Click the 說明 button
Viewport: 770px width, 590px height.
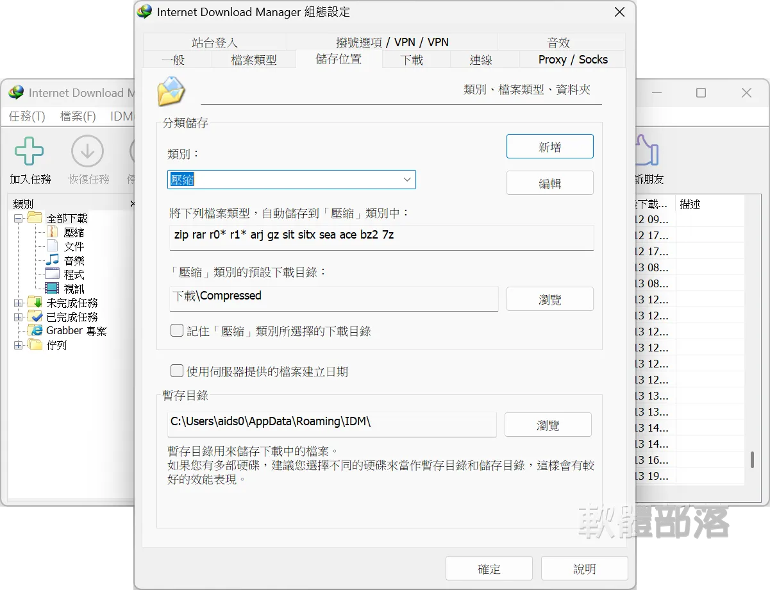(x=585, y=569)
